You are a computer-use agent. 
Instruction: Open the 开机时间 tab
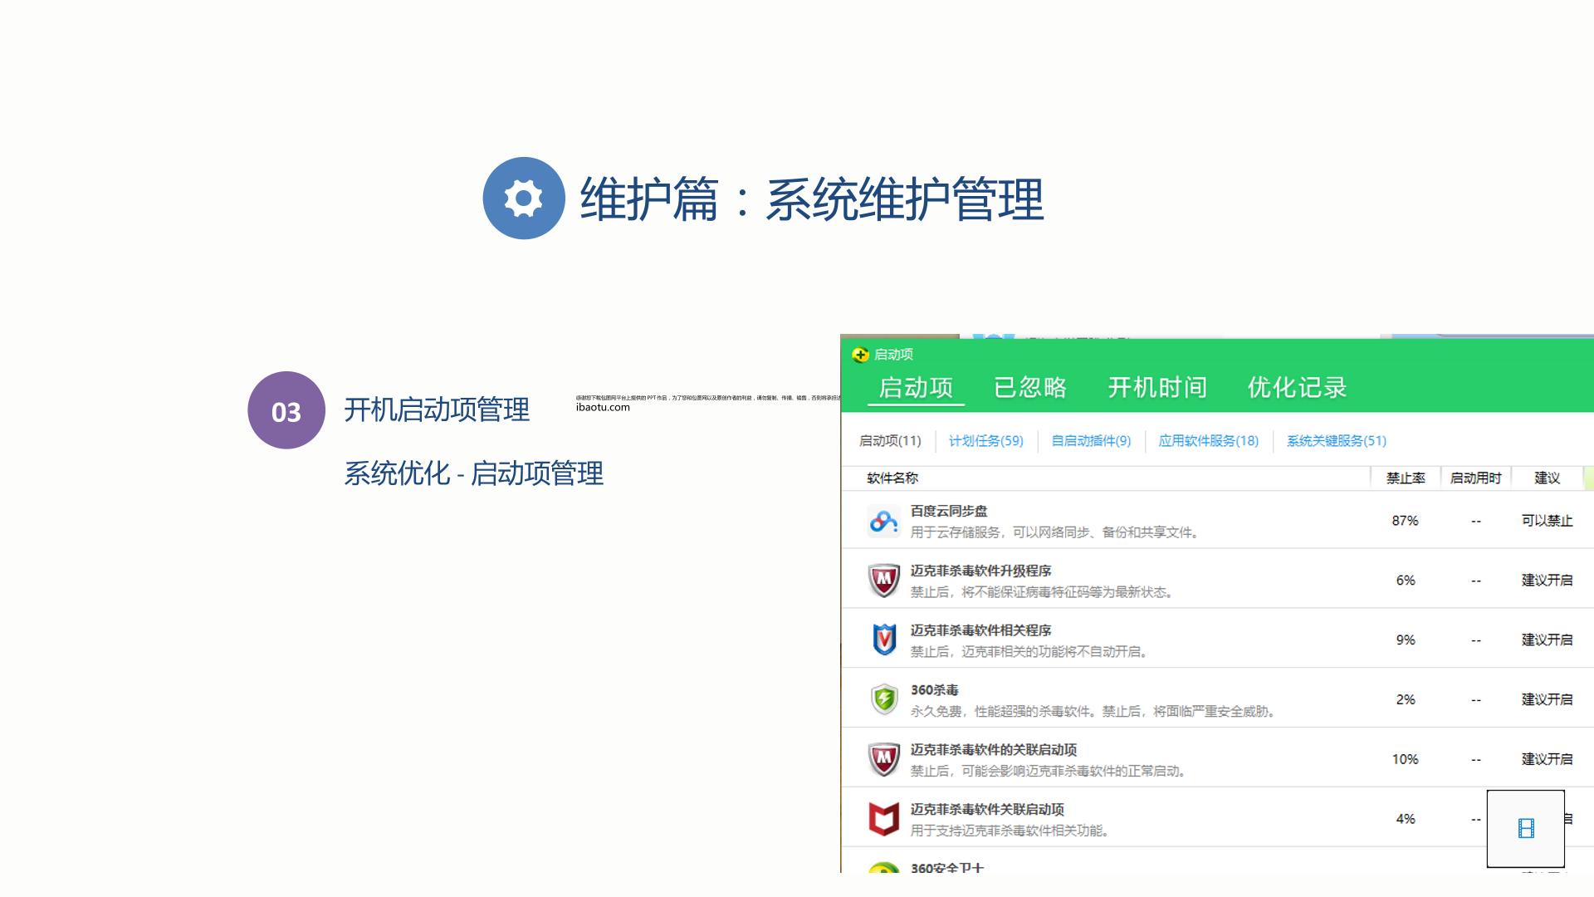1157,387
